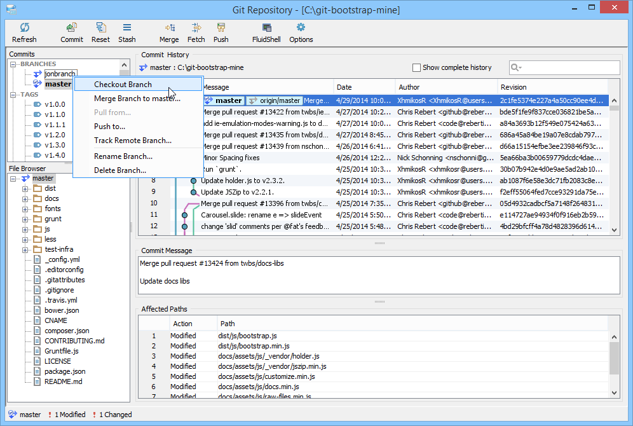The image size is (633, 426).
Task: Open FluidShell from the toolbar
Action: (x=266, y=27)
